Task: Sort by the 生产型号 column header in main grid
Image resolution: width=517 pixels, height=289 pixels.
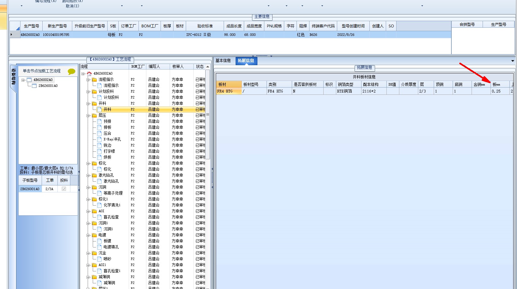Action: point(31,26)
